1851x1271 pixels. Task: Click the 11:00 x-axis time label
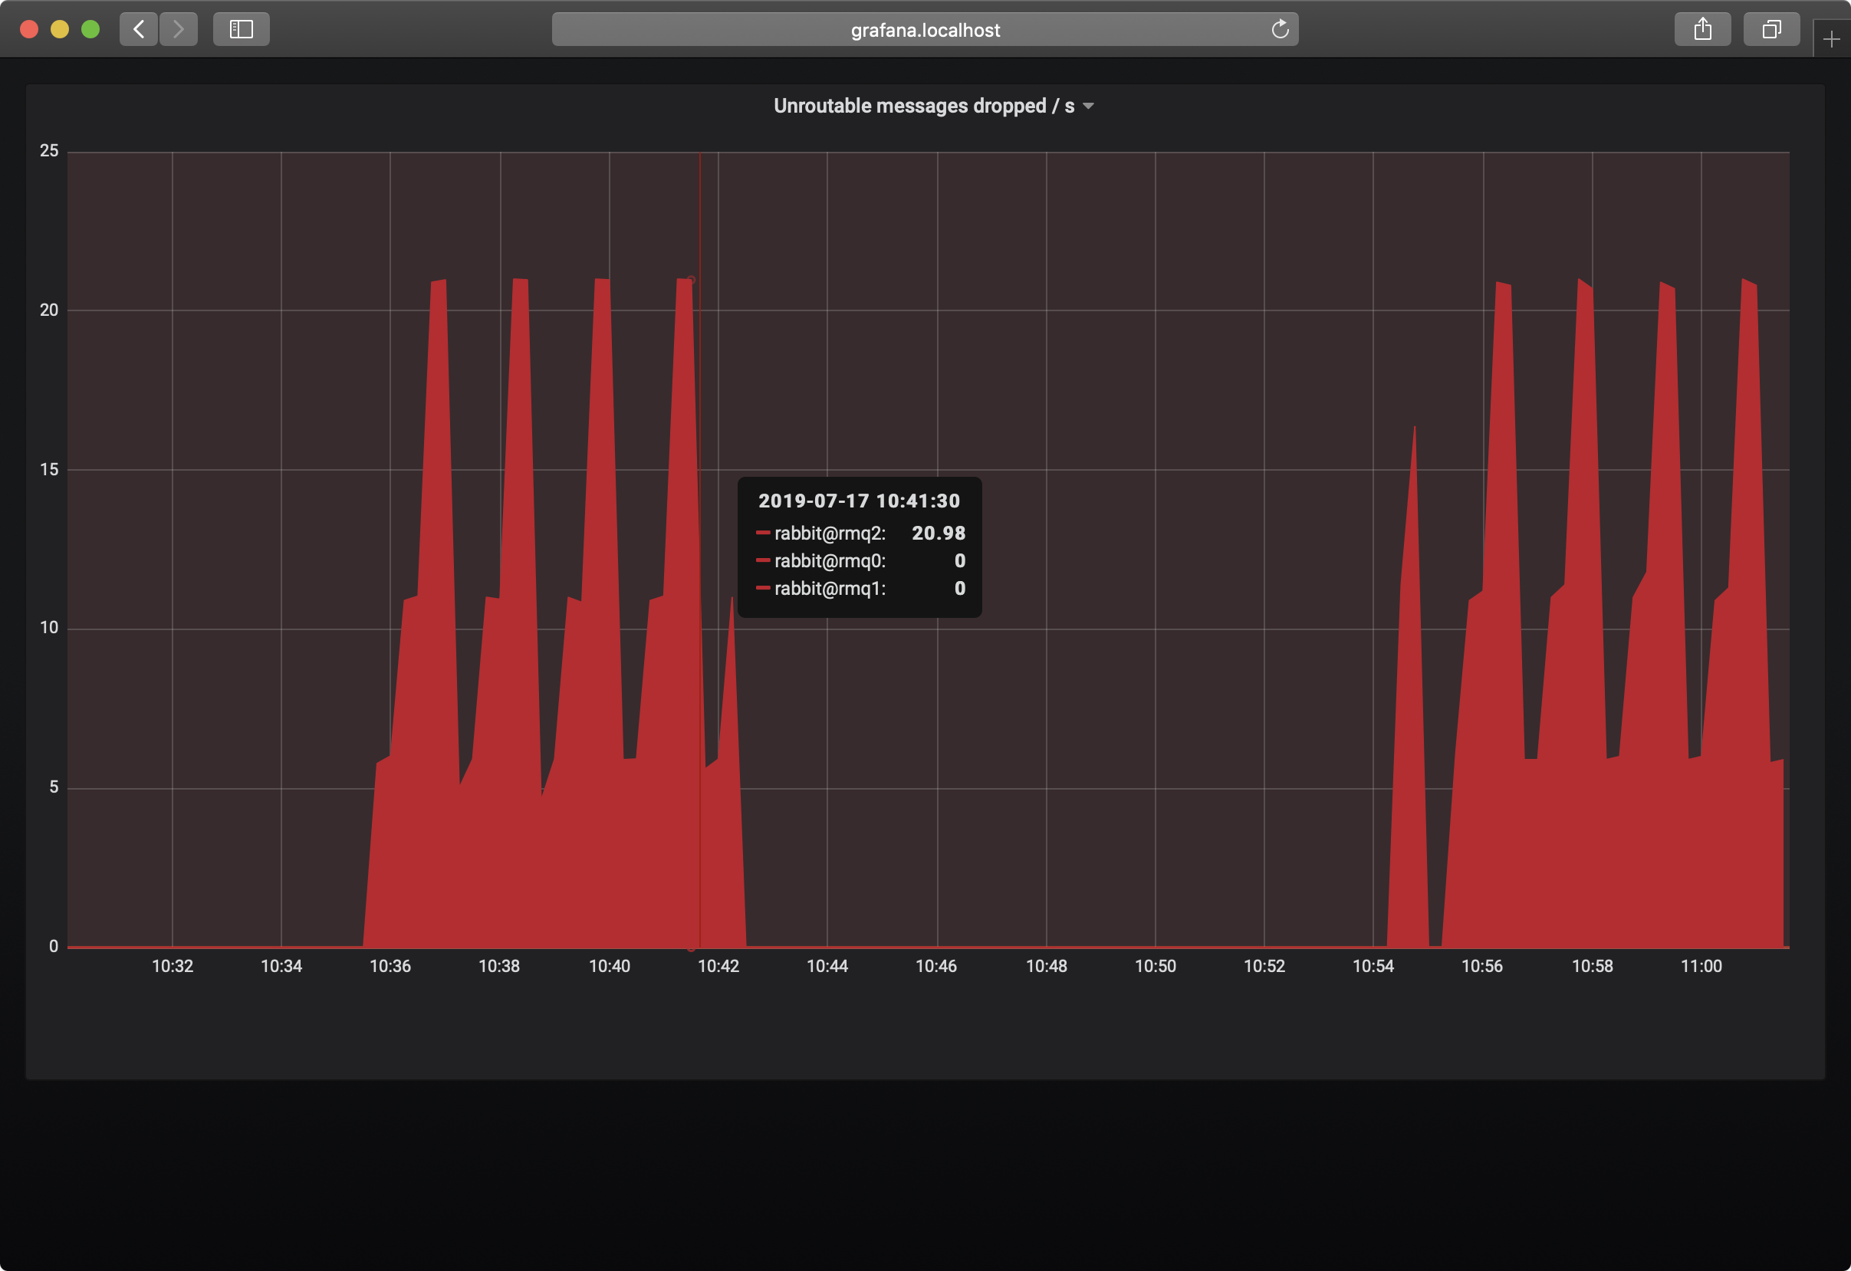tap(1701, 966)
